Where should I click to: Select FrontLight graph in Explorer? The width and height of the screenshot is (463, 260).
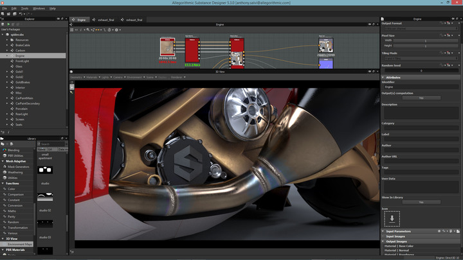click(x=22, y=61)
